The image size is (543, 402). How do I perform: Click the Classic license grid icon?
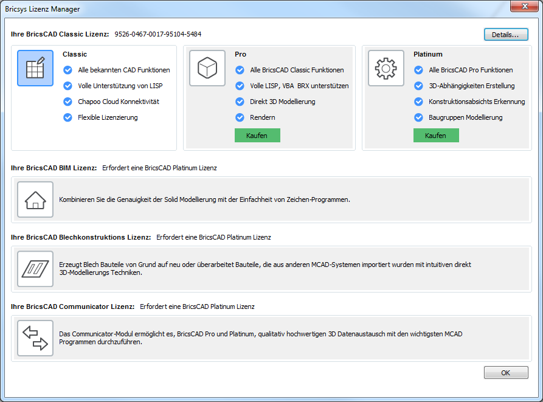tap(35, 68)
